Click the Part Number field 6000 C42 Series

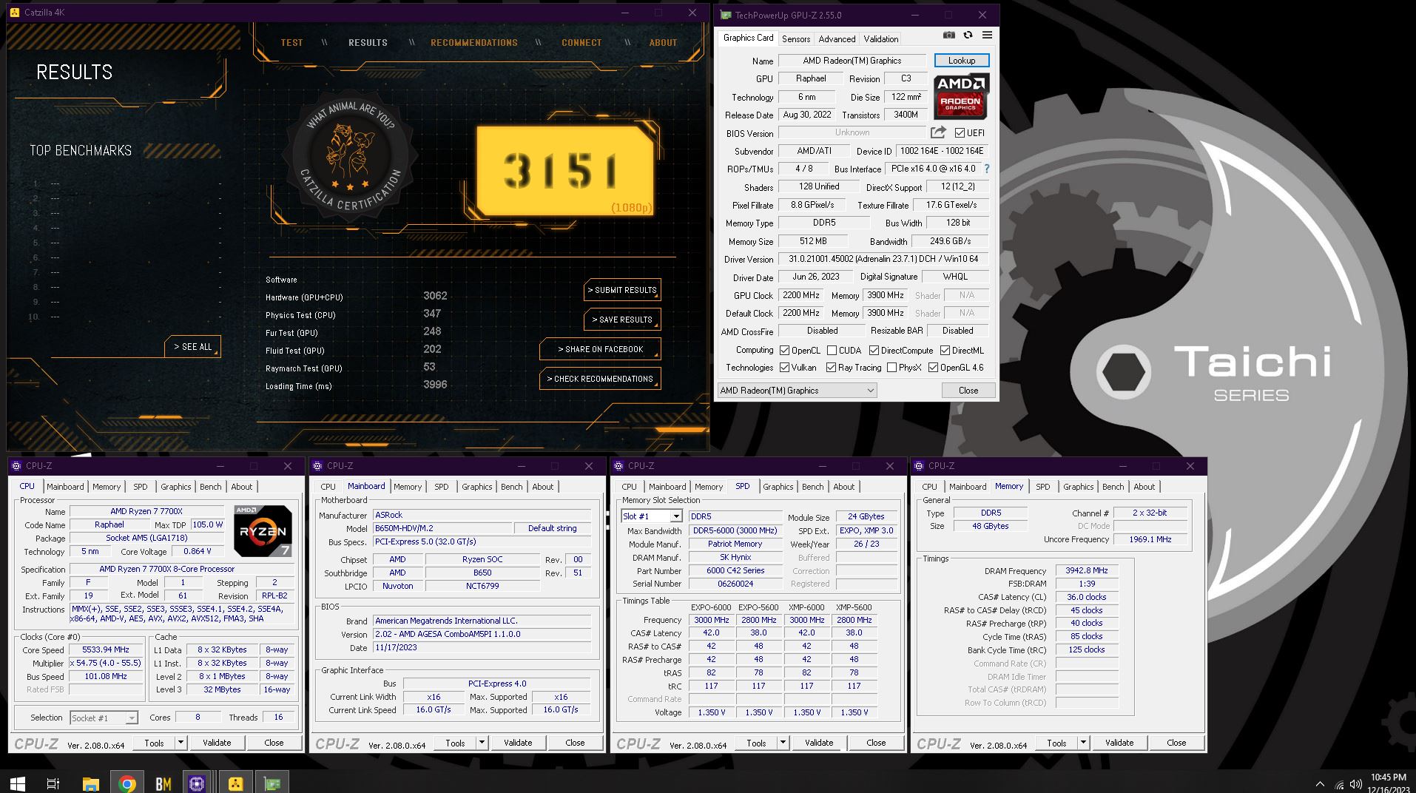tap(735, 571)
